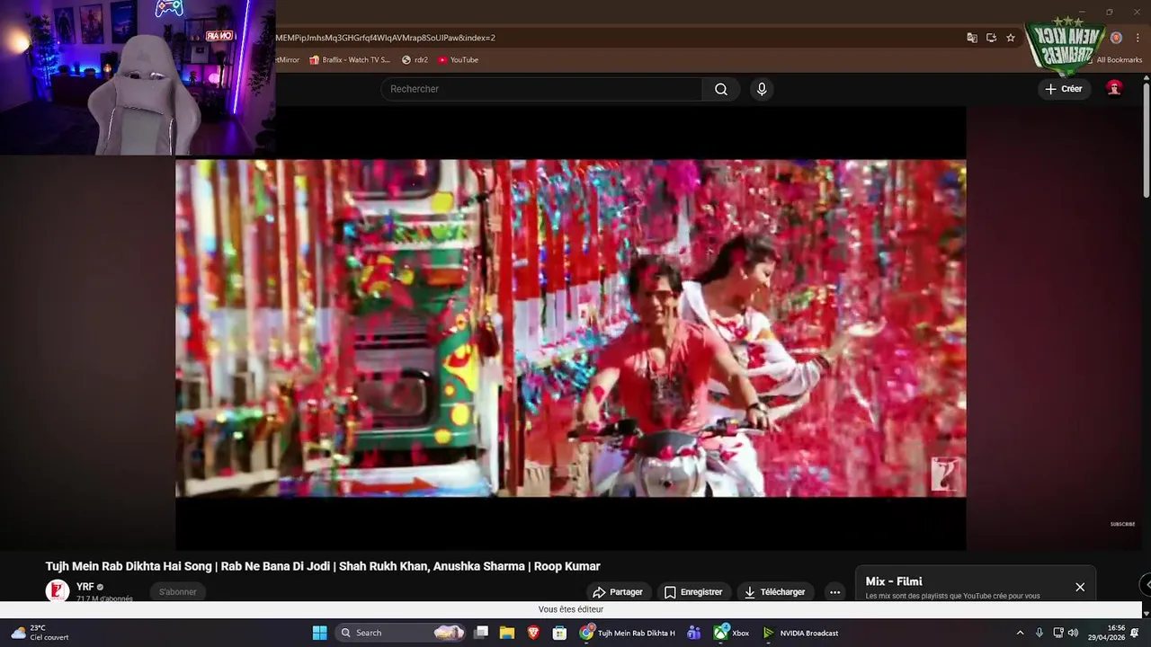Close the Mix - Filmi panel
This screenshot has width=1151, height=647.
click(x=1080, y=587)
